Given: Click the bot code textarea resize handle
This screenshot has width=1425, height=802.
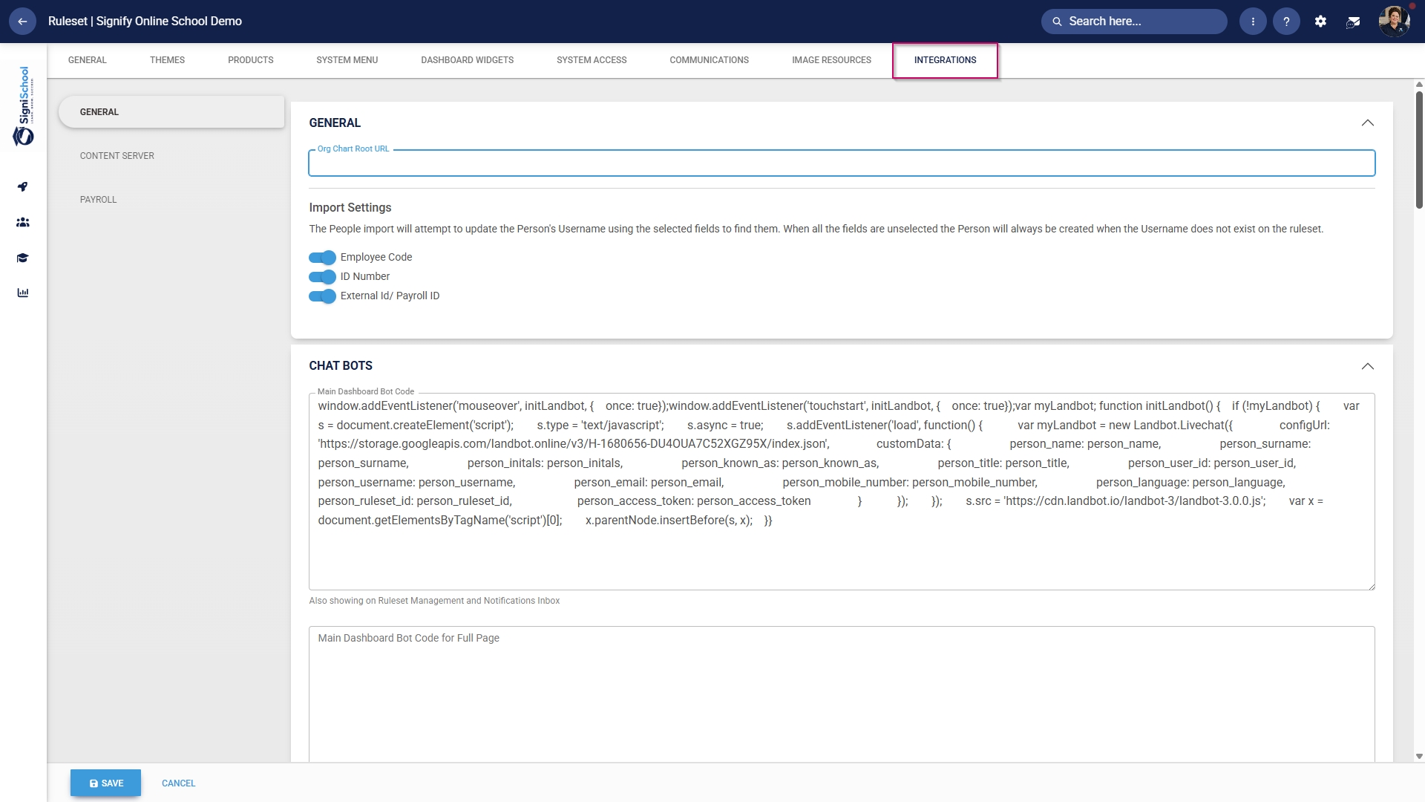Looking at the screenshot, I should (x=1371, y=586).
